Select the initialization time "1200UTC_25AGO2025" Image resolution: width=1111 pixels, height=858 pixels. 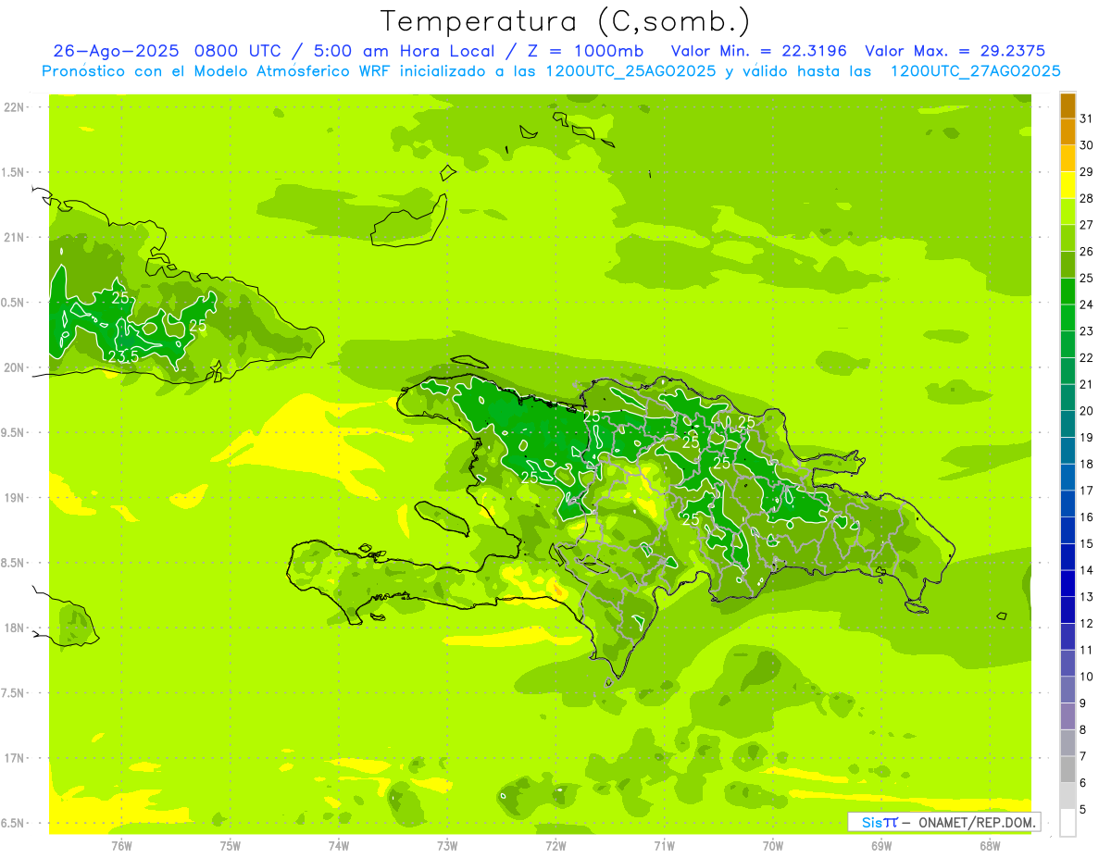[630, 71]
